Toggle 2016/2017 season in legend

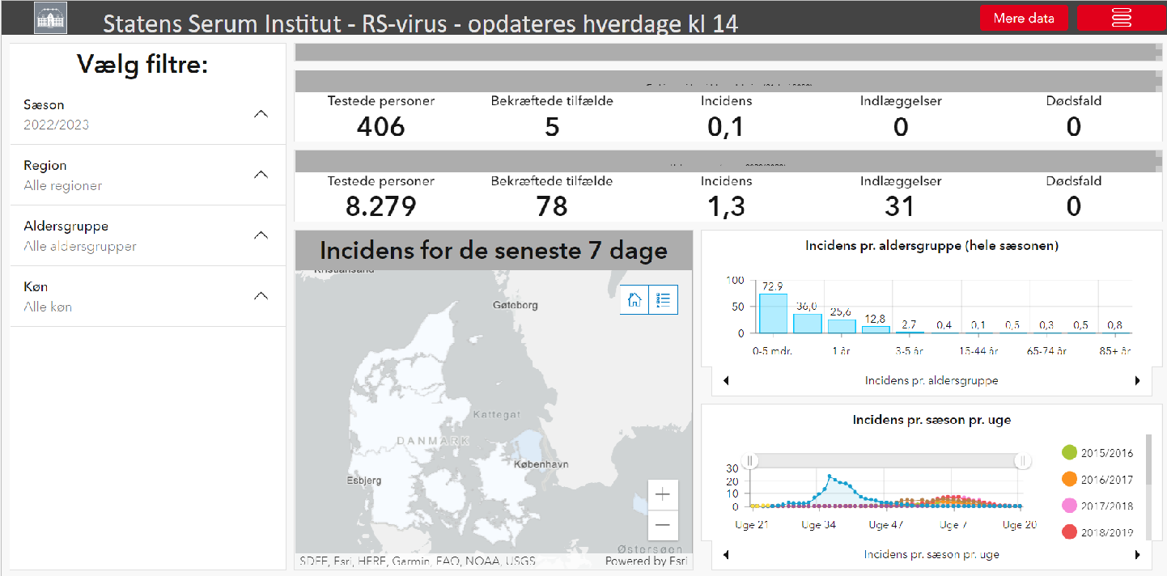tap(1097, 480)
